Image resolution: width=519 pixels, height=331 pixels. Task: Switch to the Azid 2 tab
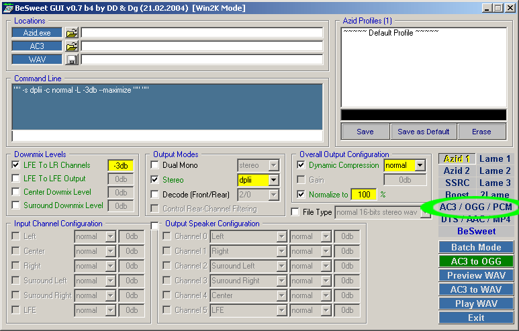tap(457, 171)
